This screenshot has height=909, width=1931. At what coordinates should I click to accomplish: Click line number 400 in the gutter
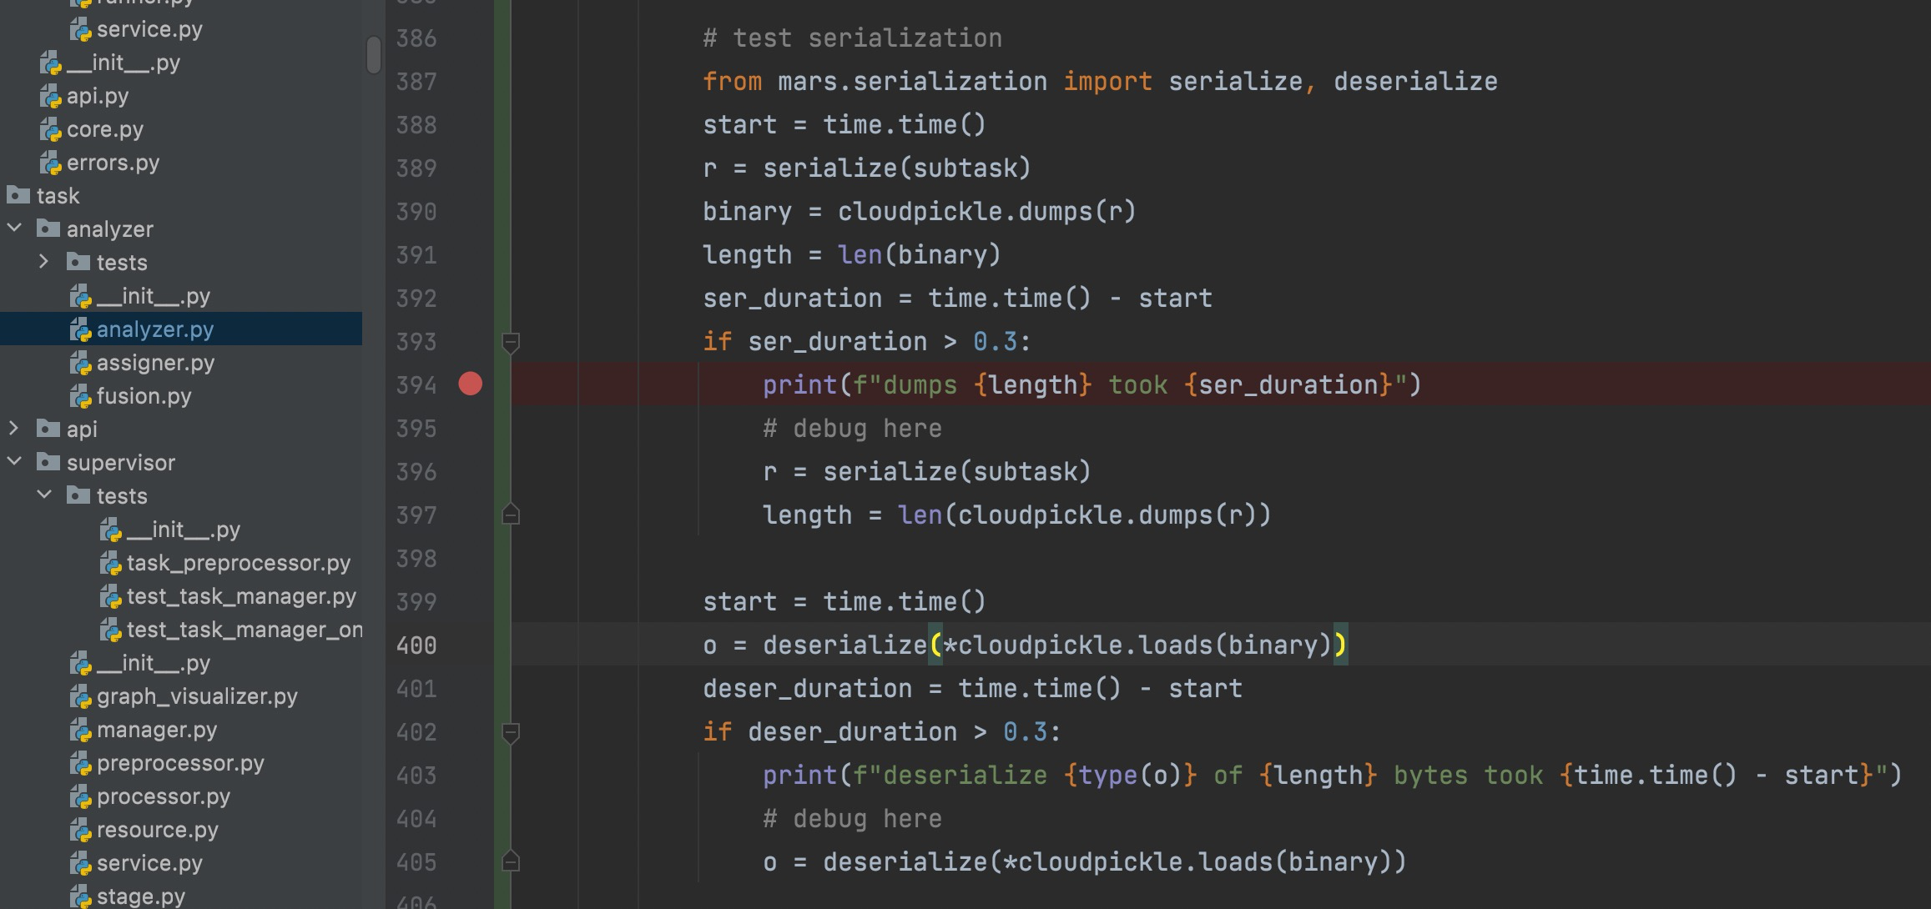click(x=416, y=645)
